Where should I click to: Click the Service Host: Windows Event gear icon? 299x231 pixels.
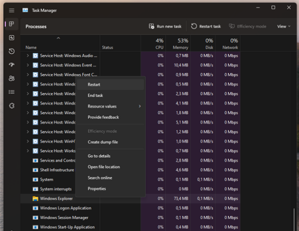pyautogui.click(x=35, y=65)
